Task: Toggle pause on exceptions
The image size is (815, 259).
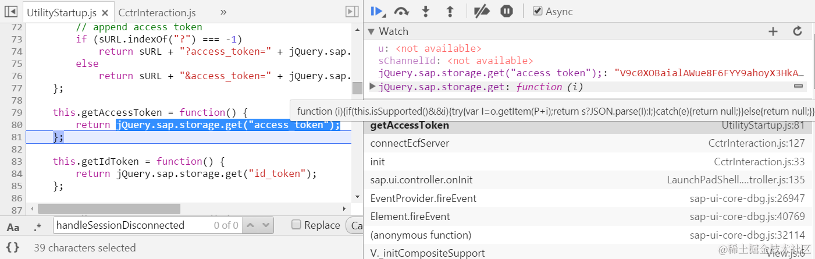Action: tap(507, 11)
